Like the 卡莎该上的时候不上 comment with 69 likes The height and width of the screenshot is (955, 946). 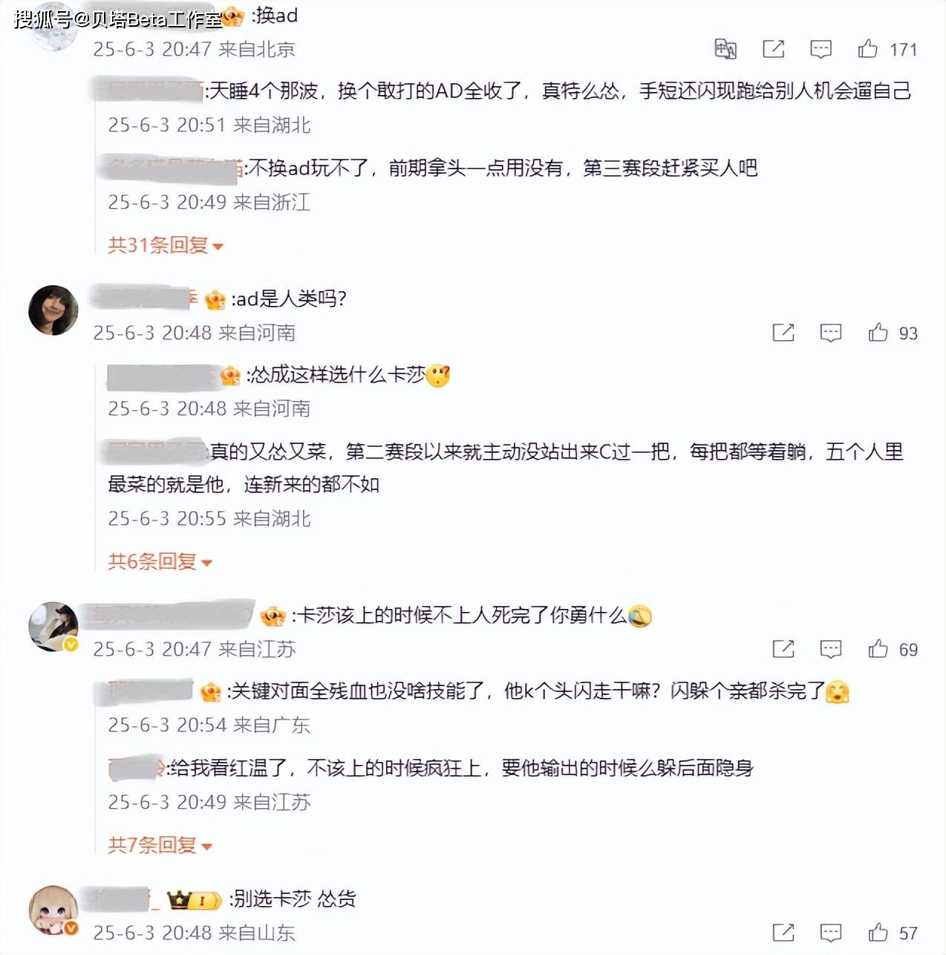(x=878, y=649)
